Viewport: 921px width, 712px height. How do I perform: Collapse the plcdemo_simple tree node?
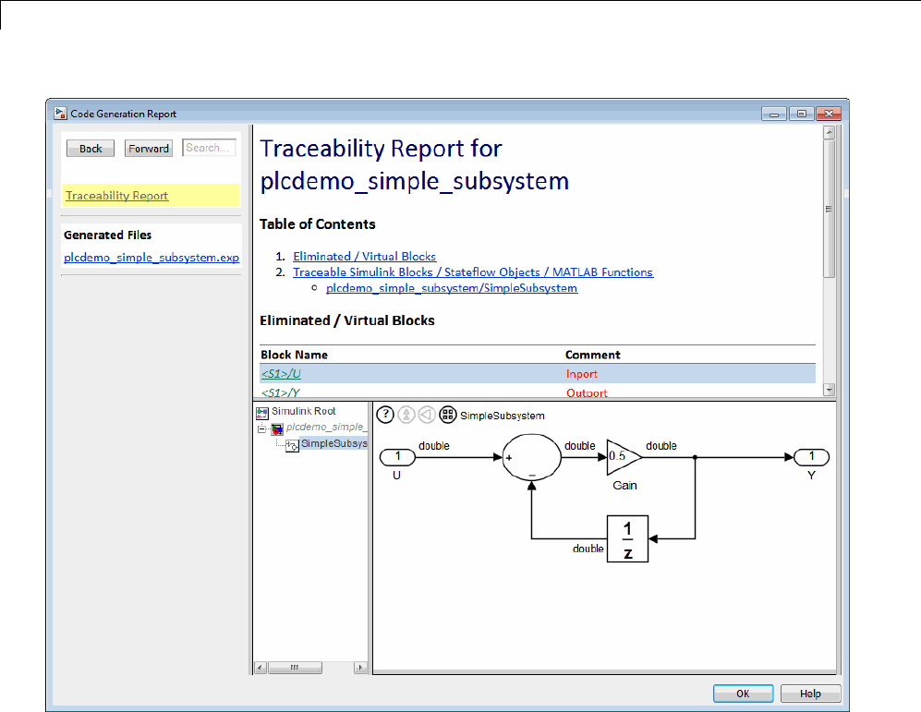pos(261,429)
